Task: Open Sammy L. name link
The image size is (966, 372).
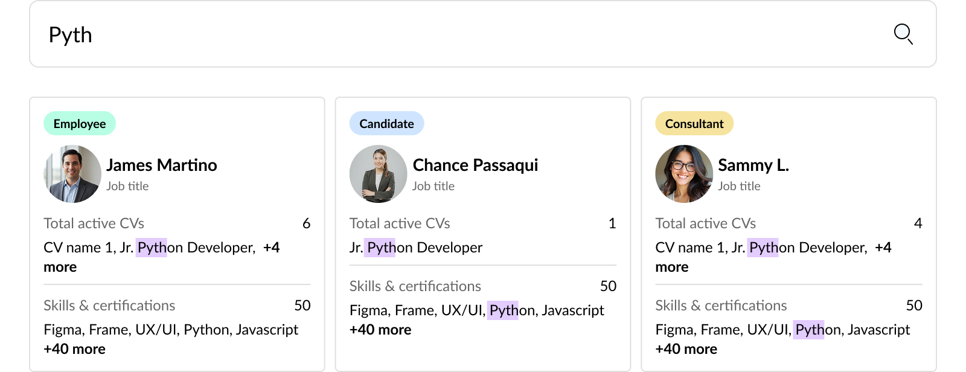Action: tap(753, 165)
